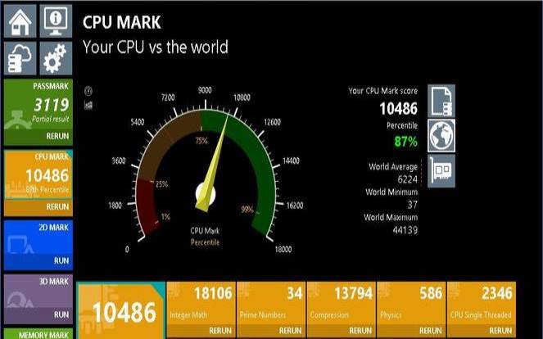The image size is (543, 339).
Task: Open the globe world comparison icon
Action: [441, 136]
